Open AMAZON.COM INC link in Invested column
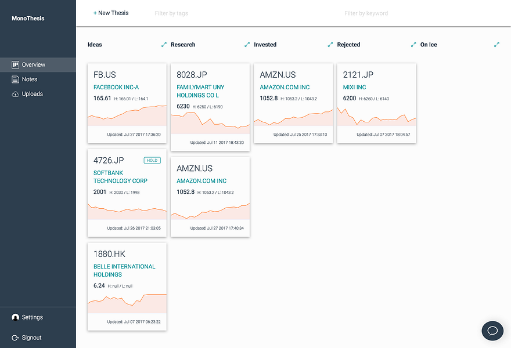 coord(285,87)
